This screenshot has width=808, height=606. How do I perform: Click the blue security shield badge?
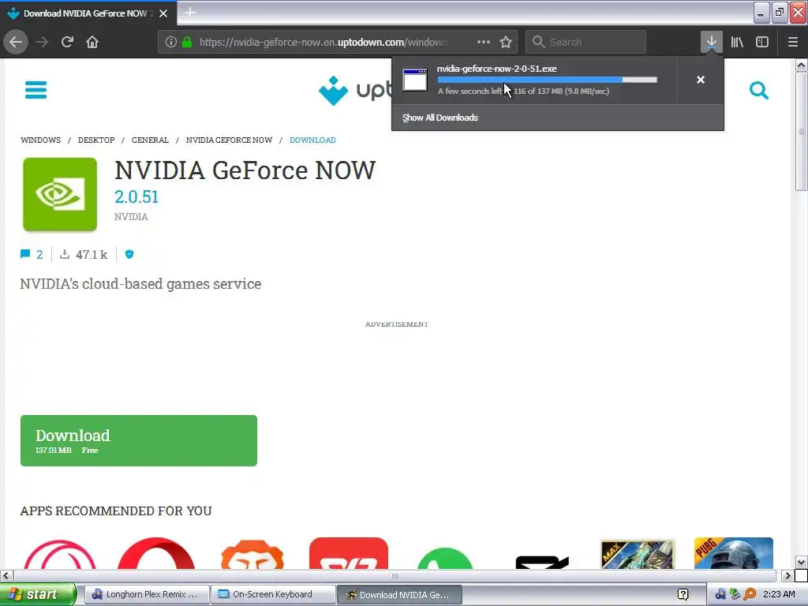(x=129, y=254)
